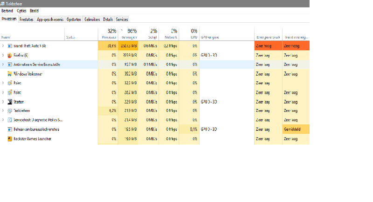Sort by GPU 0% column header

pos(189,34)
